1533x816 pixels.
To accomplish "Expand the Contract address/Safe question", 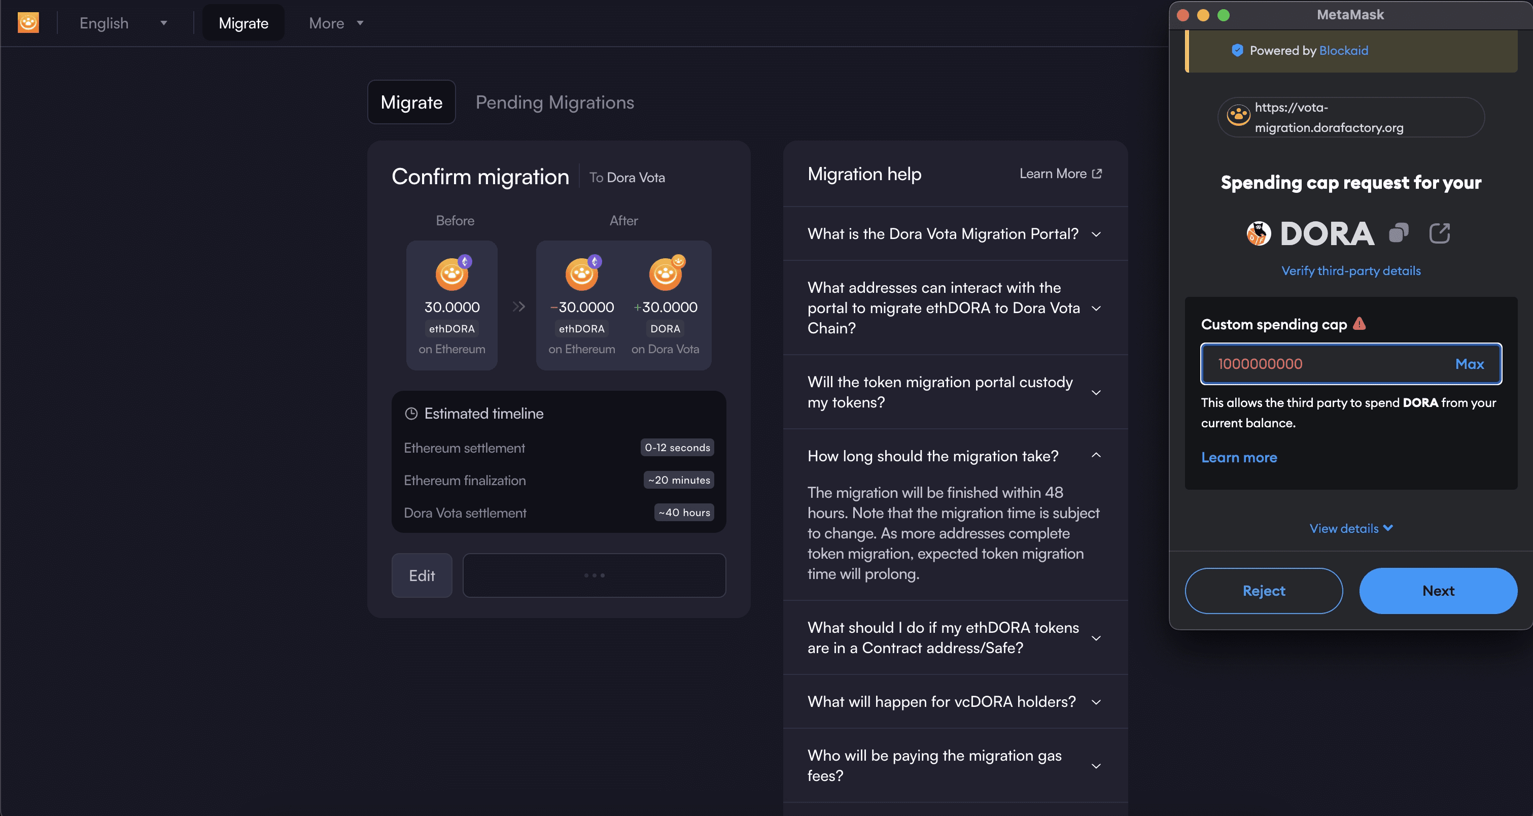I will click(955, 637).
